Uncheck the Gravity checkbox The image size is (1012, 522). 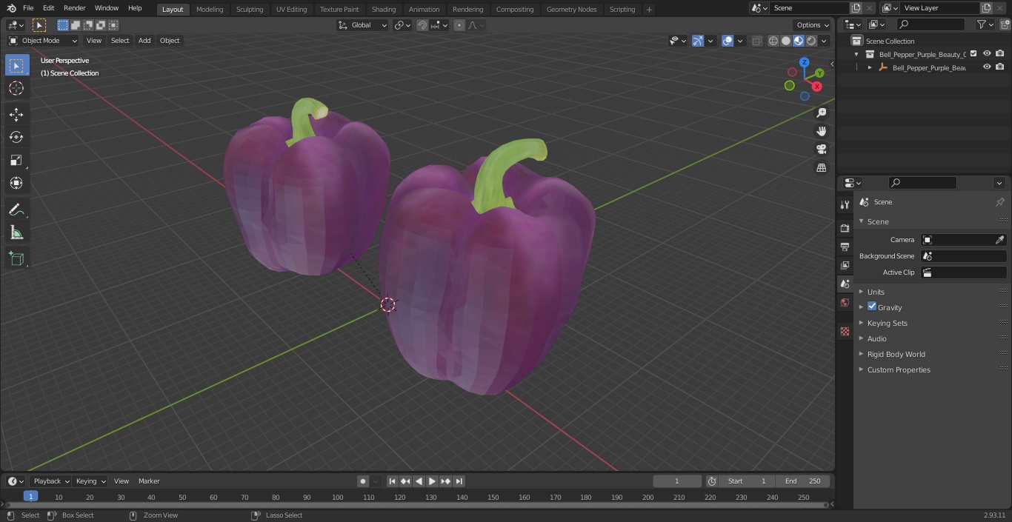[872, 307]
